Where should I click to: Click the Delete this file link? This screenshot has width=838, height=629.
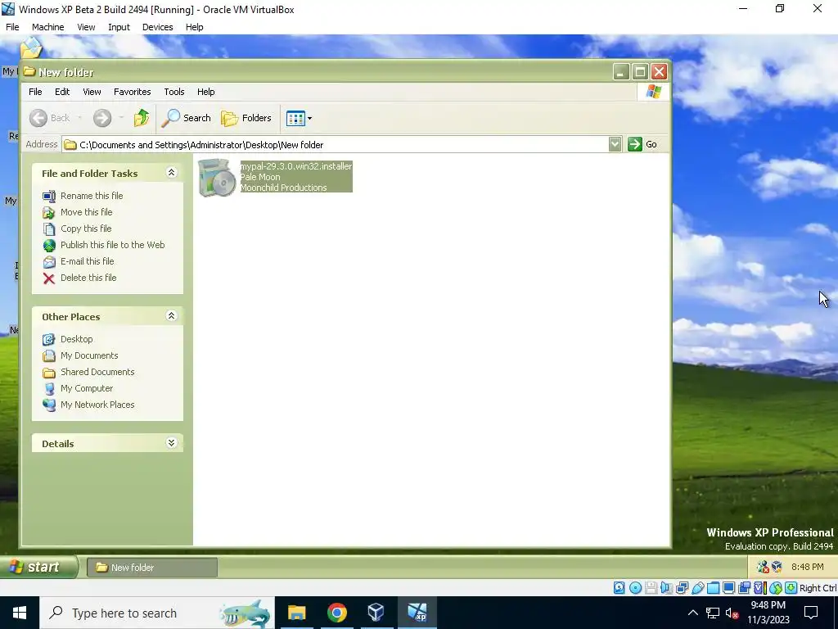[88, 278]
